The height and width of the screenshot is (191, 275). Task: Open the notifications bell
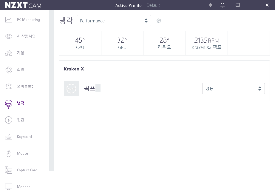(223, 5)
